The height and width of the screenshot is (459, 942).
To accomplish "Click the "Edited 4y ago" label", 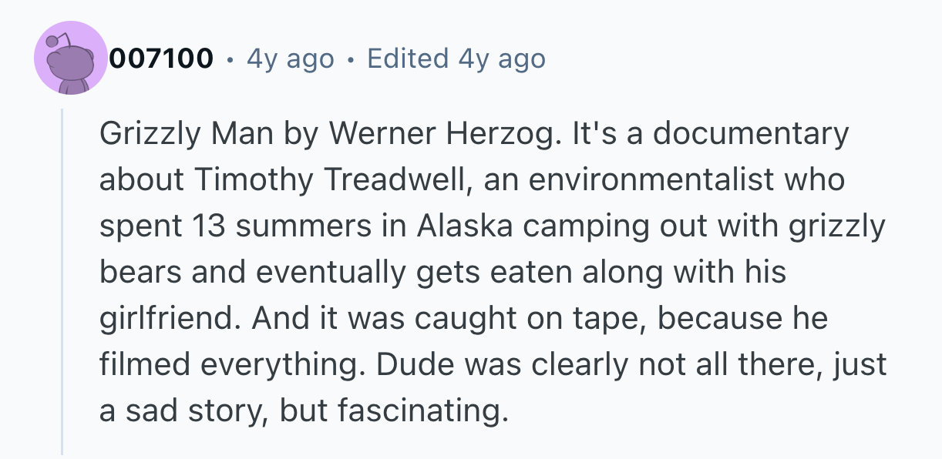I will click(x=456, y=59).
